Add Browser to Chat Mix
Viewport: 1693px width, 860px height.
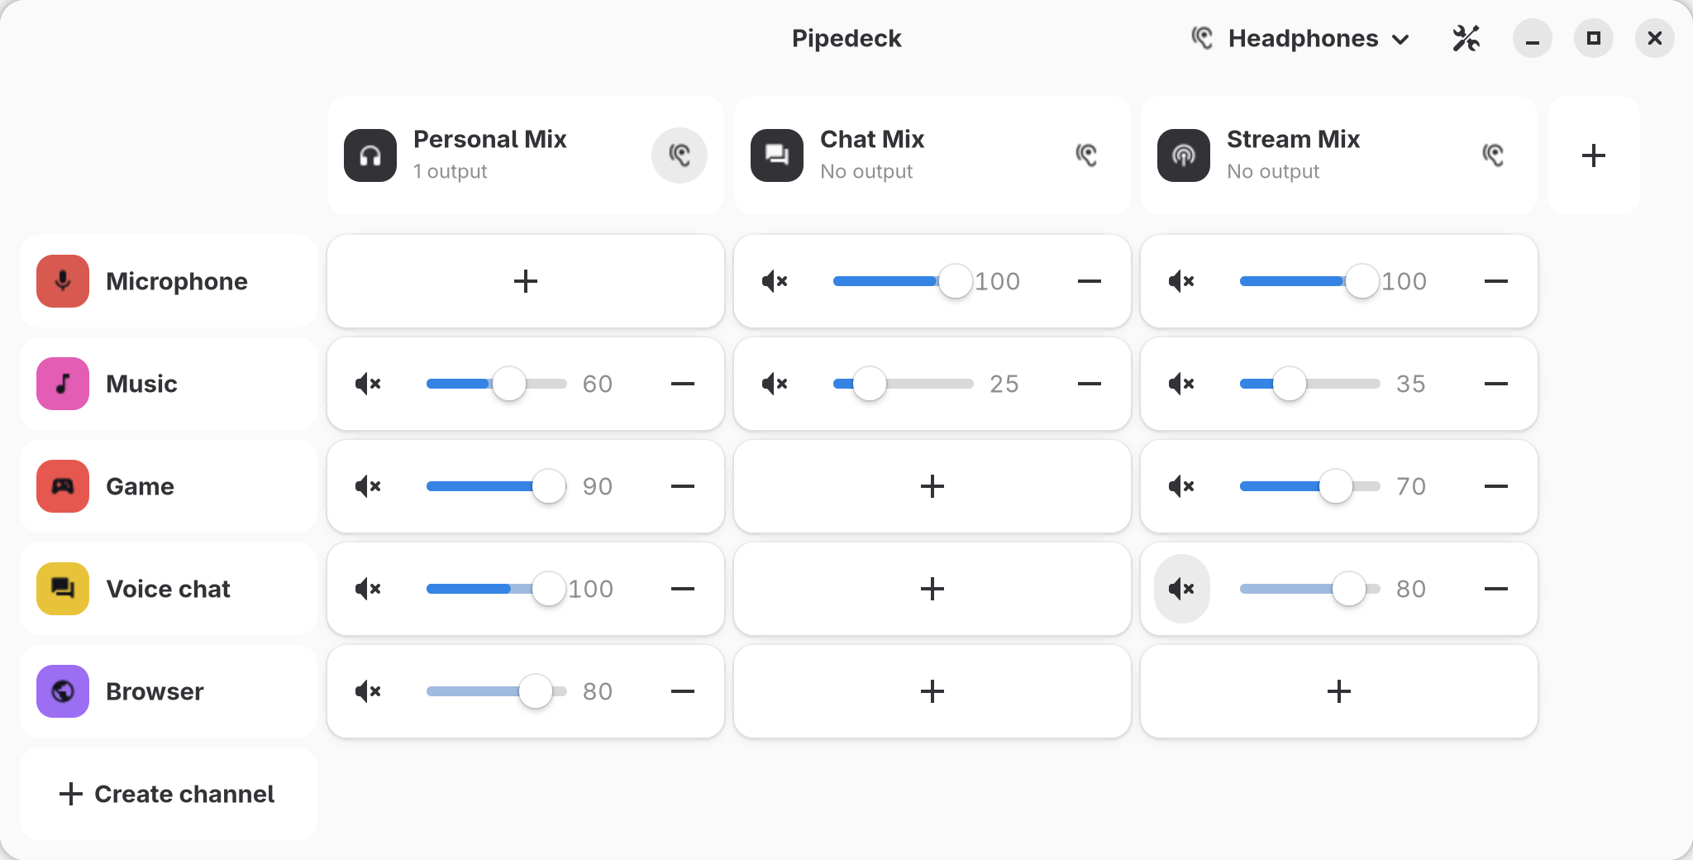[x=932, y=691]
